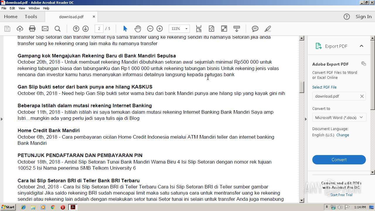Open the View menu
The width and height of the screenshot is (375, 211).
[x=22, y=8]
